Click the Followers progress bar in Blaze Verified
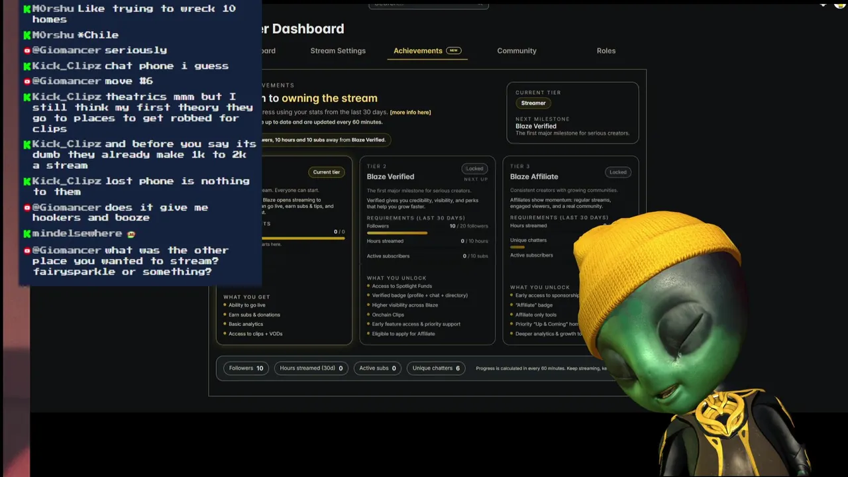 pos(427,233)
